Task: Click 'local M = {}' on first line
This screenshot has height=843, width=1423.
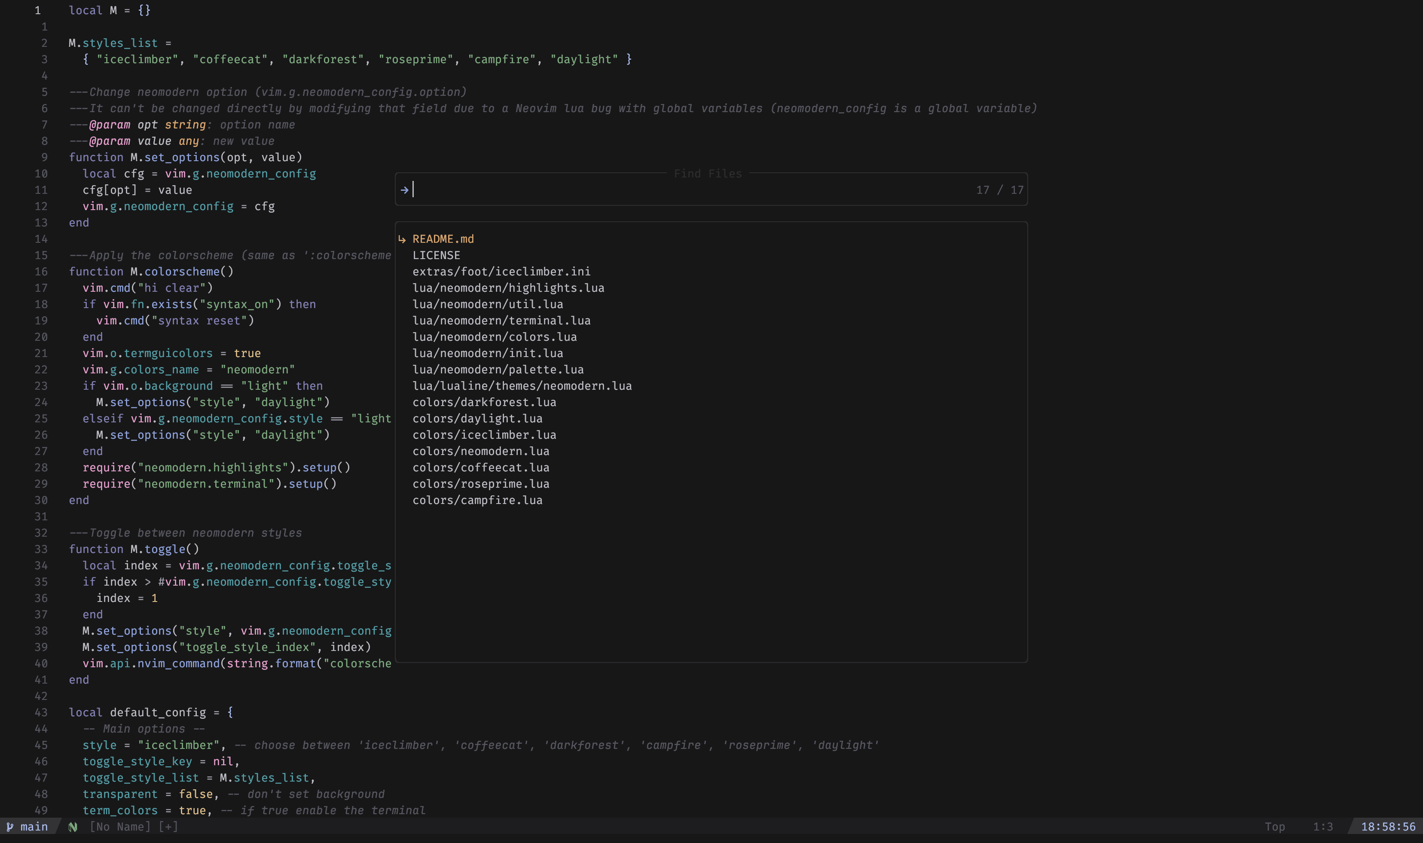Action: (110, 10)
